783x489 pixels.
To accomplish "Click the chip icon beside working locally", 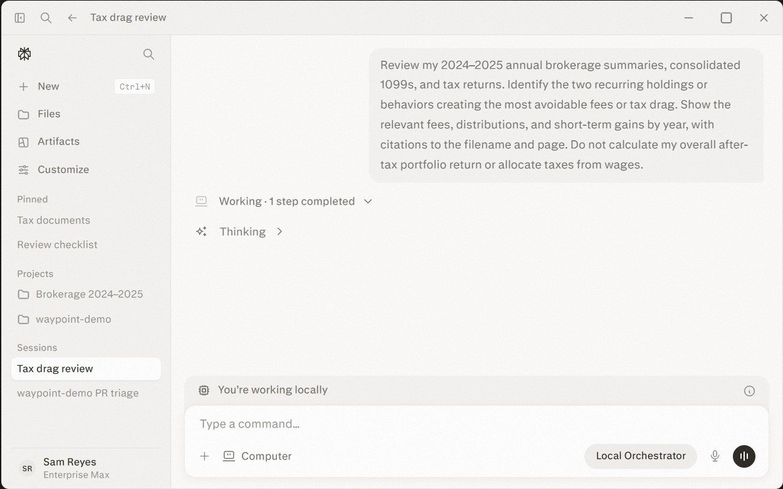I will pyautogui.click(x=204, y=390).
